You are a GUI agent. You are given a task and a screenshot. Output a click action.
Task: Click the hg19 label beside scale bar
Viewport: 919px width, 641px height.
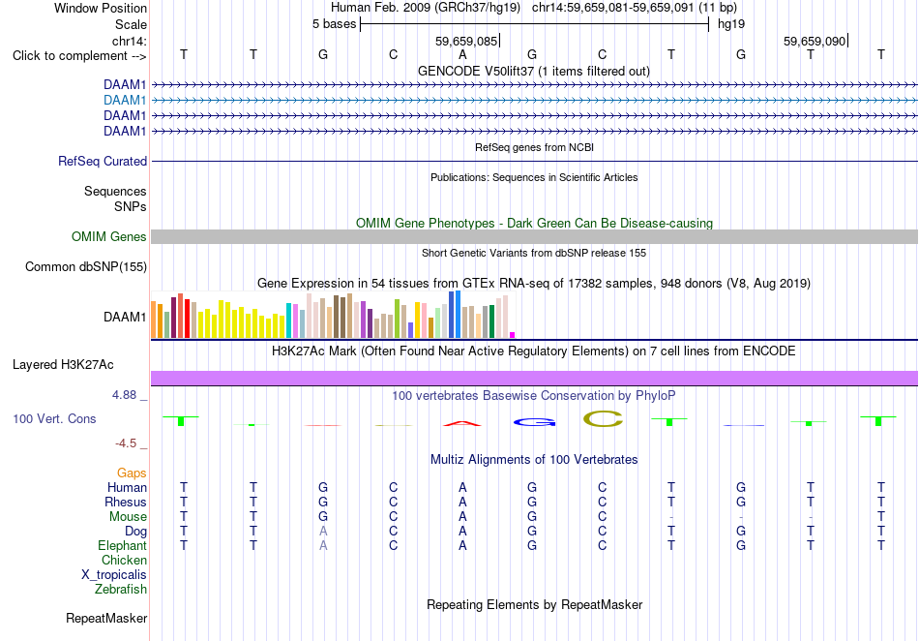[x=731, y=24]
